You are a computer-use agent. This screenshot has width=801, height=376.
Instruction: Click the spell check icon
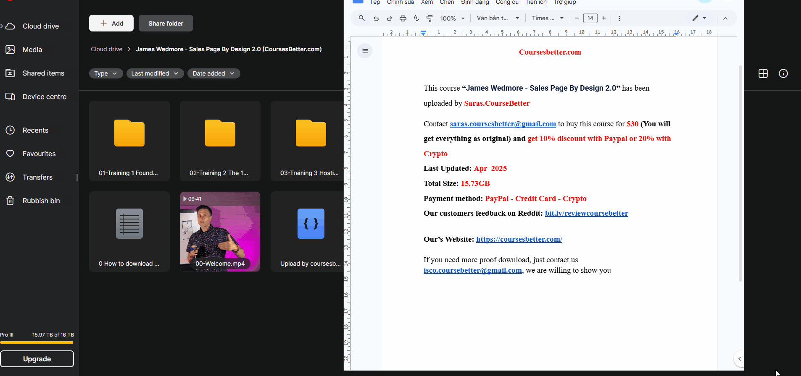tap(416, 18)
